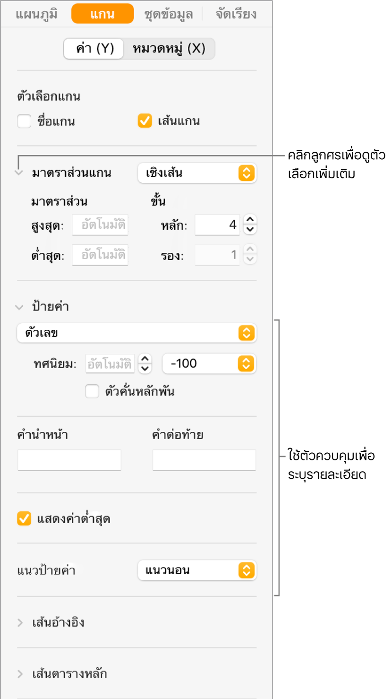Collapse the ป้ายค่า section arrow
This screenshot has width=392, height=699.
pos(19,307)
